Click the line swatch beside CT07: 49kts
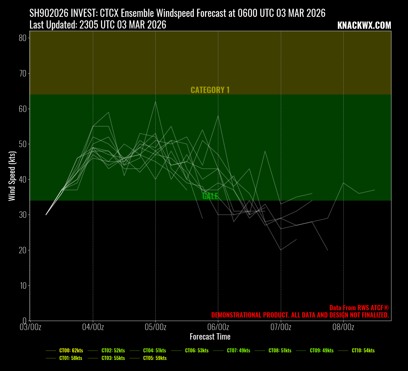This screenshot has height=371, width=408. [218, 351]
